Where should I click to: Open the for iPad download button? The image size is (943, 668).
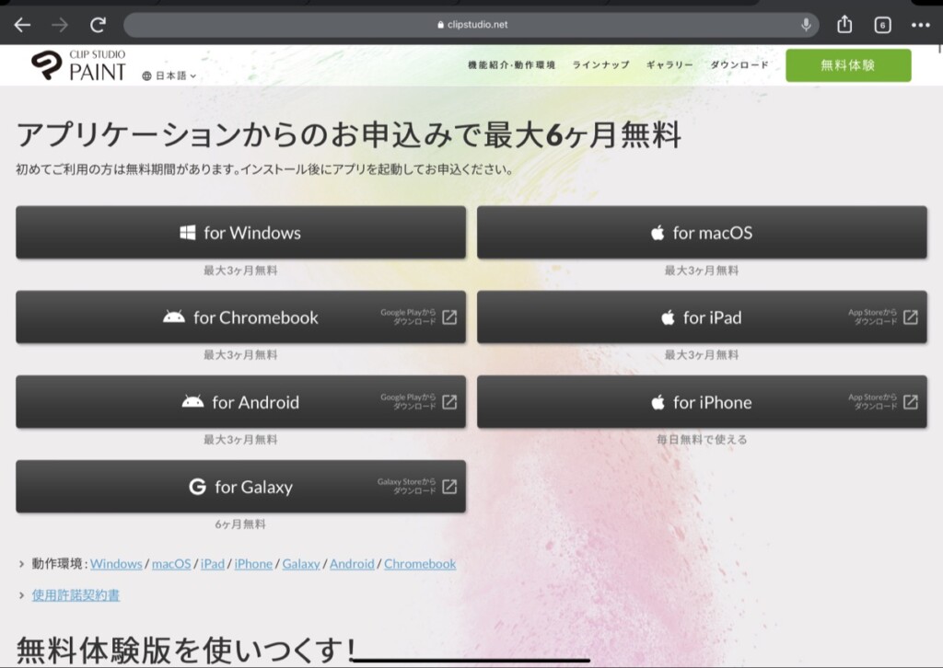pyautogui.click(x=702, y=317)
